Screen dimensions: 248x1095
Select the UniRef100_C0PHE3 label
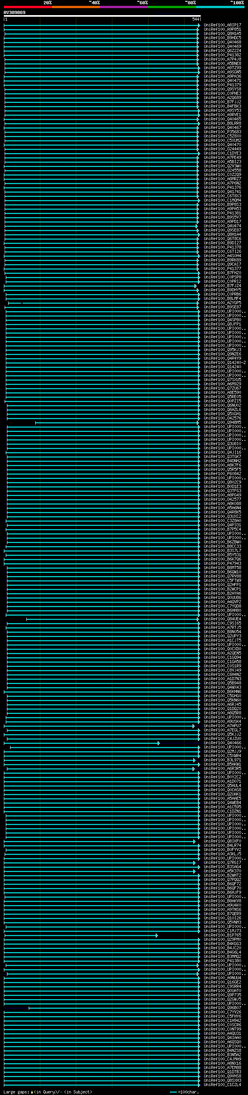coord(222,94)
